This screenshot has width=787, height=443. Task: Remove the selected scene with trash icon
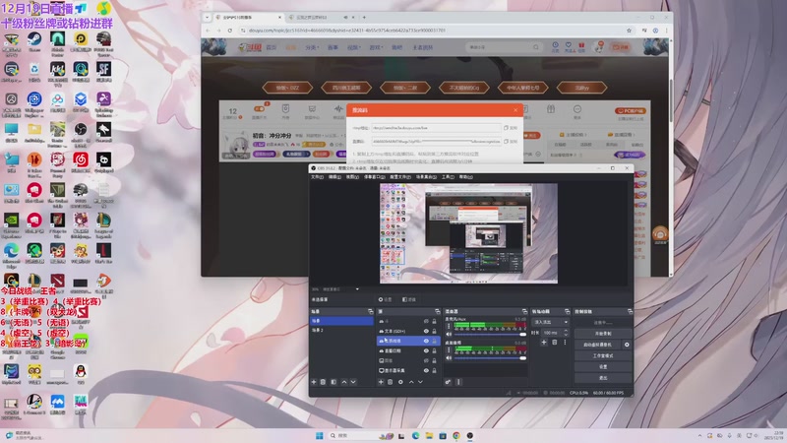click(324, 382)
